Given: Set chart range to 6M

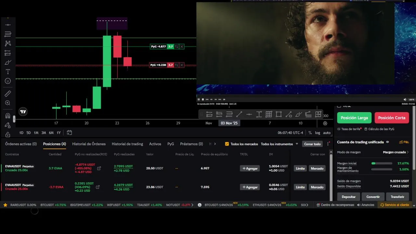Looking at the screenshot, I should point(51,133).
